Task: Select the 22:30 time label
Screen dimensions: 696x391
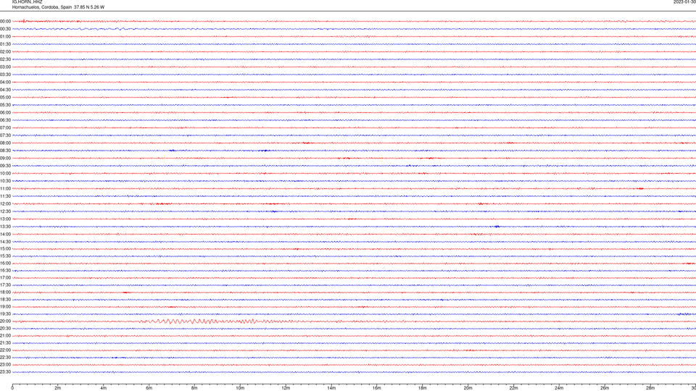Action: [5, 357]
